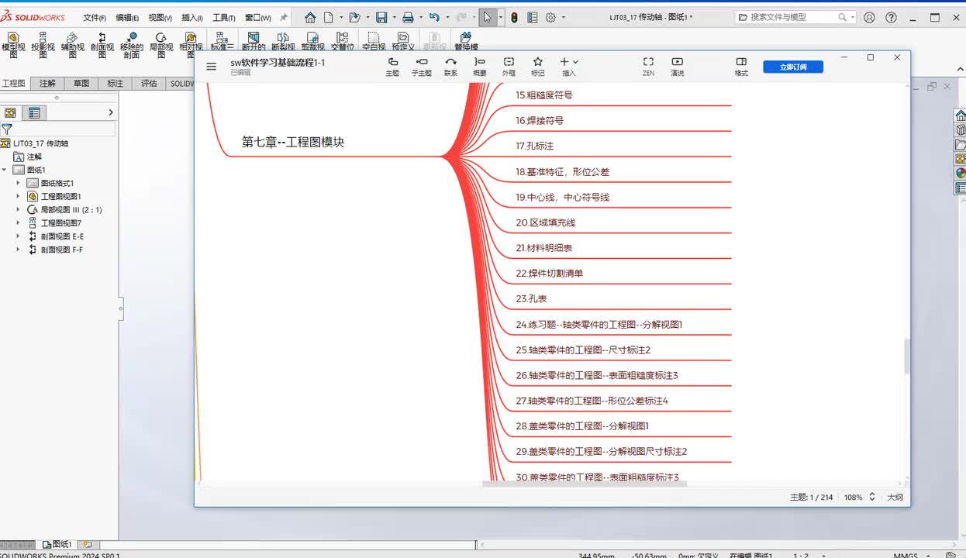Screen dimensions: 966x558
Task: Expand the 图纸格式1 tree node
Action: pos(18,183)
